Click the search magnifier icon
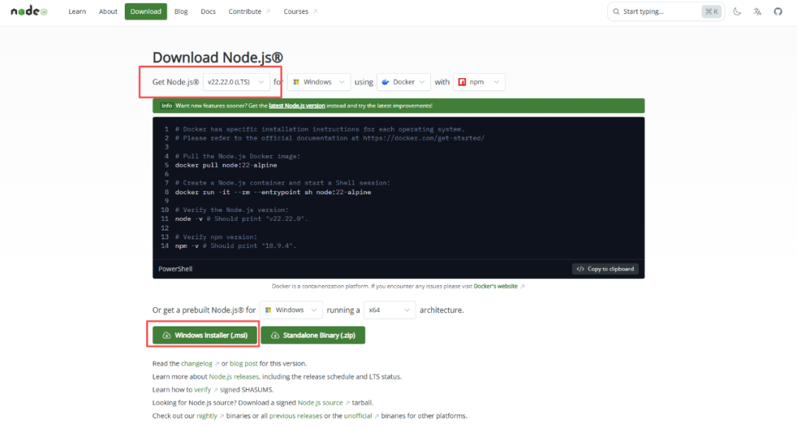797x429 pixels. [x=616, y=11]
